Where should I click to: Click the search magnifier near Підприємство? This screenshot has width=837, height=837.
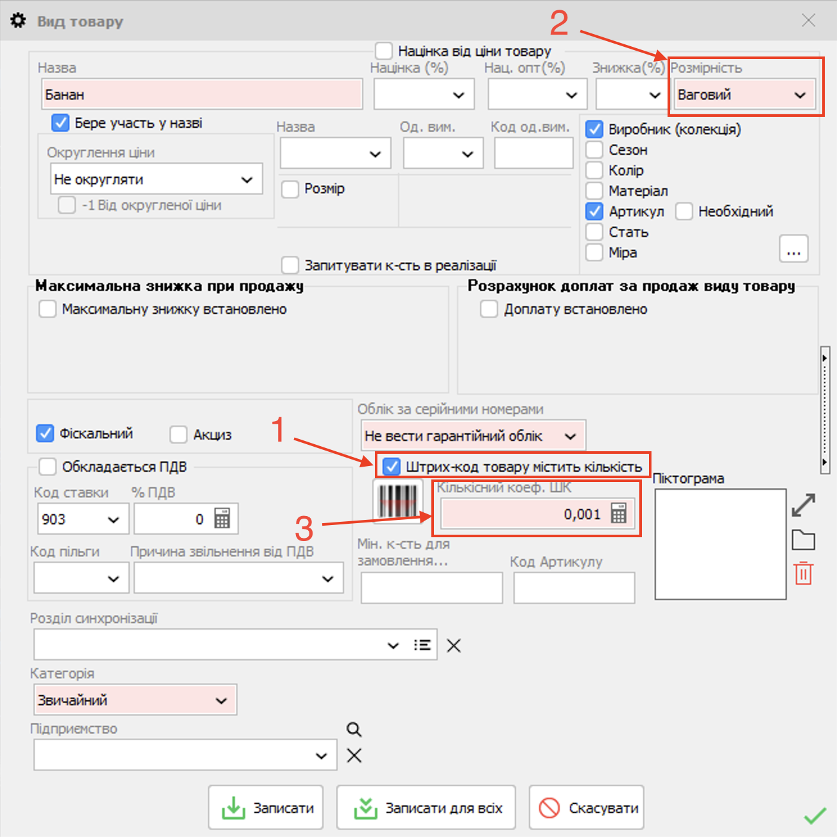click(354, 730)
